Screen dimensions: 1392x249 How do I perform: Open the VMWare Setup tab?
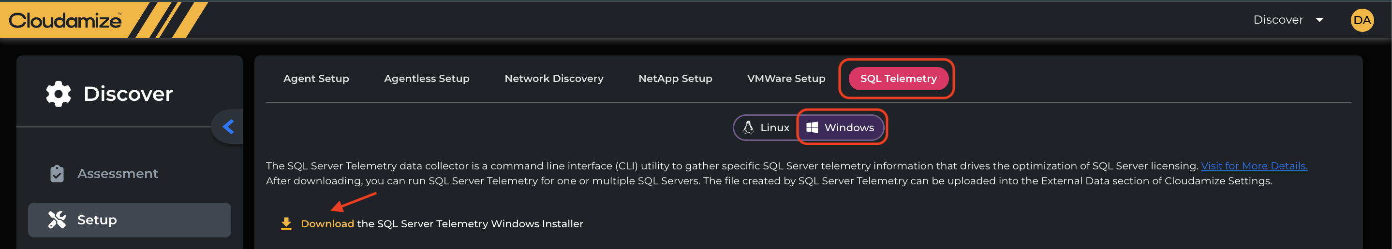[785, 79]
